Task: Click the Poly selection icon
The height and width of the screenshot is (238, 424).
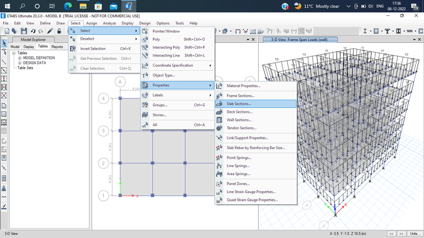Action: coord(145,39)
